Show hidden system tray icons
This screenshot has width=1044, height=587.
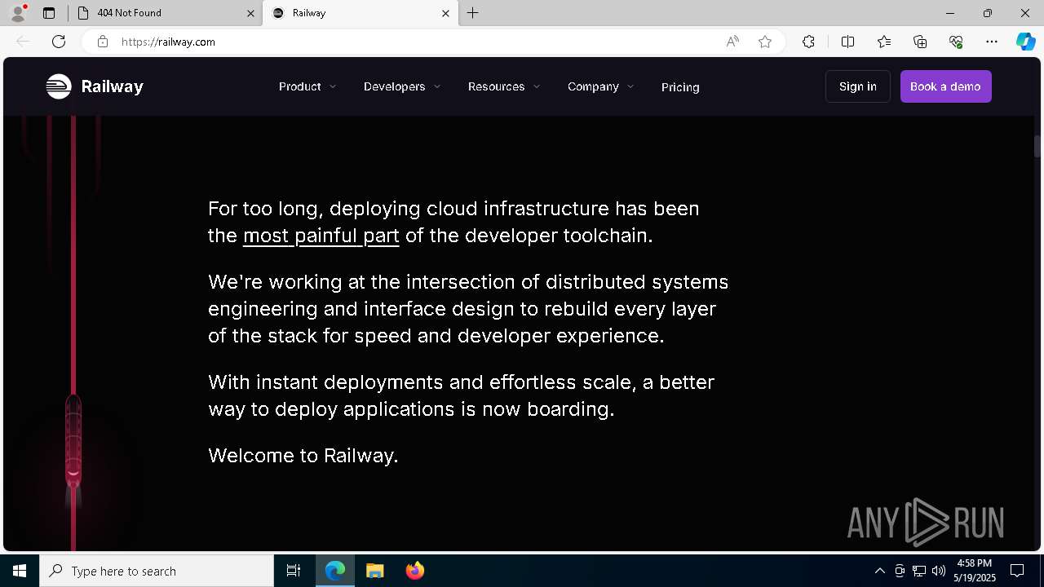[879, 571]
